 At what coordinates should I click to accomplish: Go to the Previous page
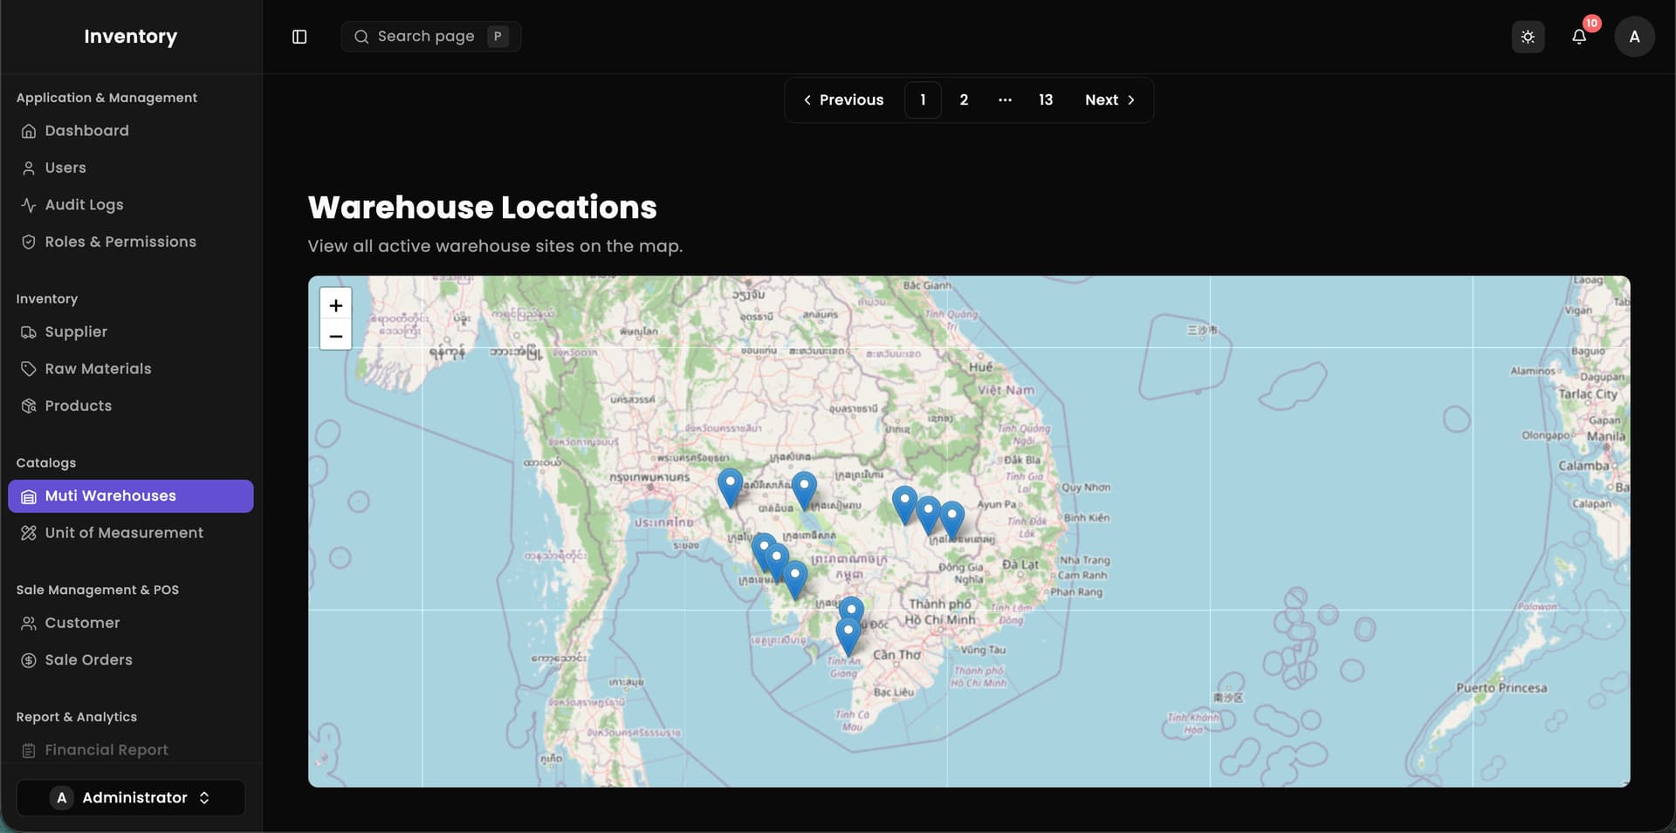click(843, 100)
